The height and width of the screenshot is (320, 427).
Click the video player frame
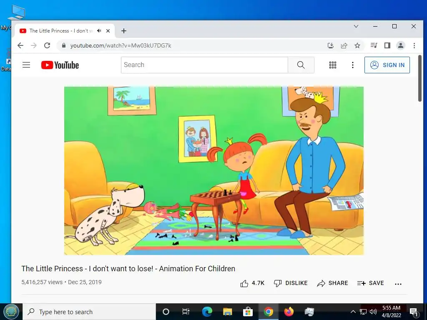click(x=214, y=170)
